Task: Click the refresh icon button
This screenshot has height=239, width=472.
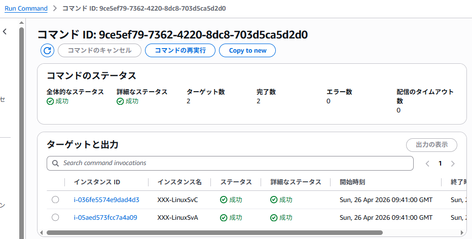Action: coord(47,51)
